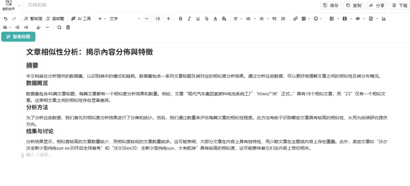
Task: Open the AI 工具 menu
Action: coord(81,19)
